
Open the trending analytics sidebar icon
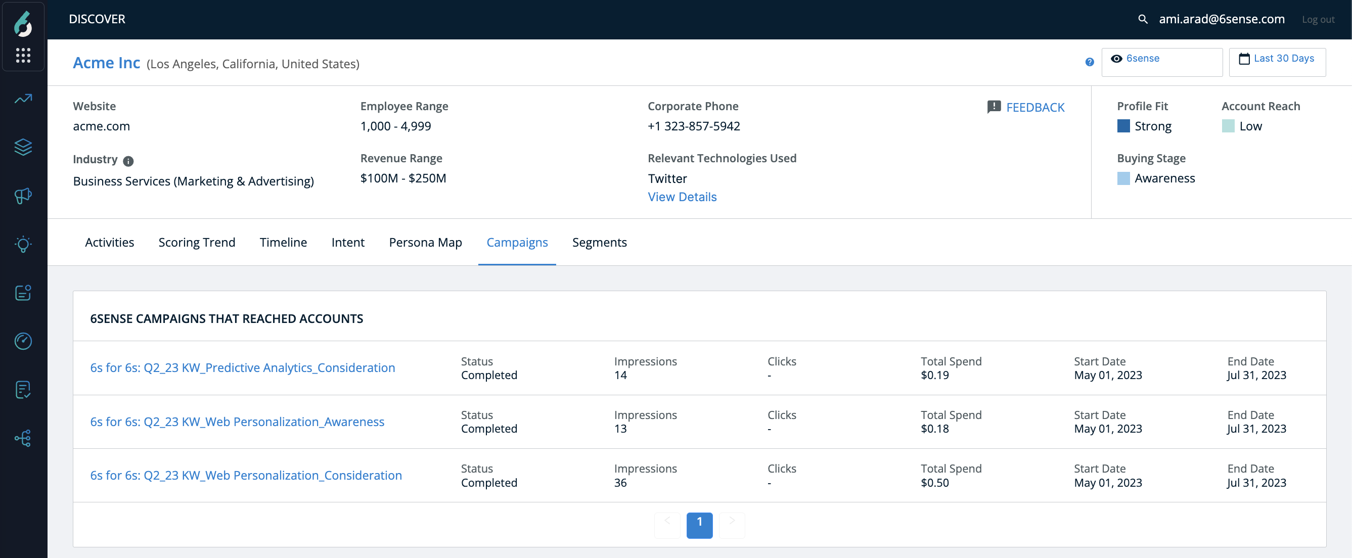point(23,99)
